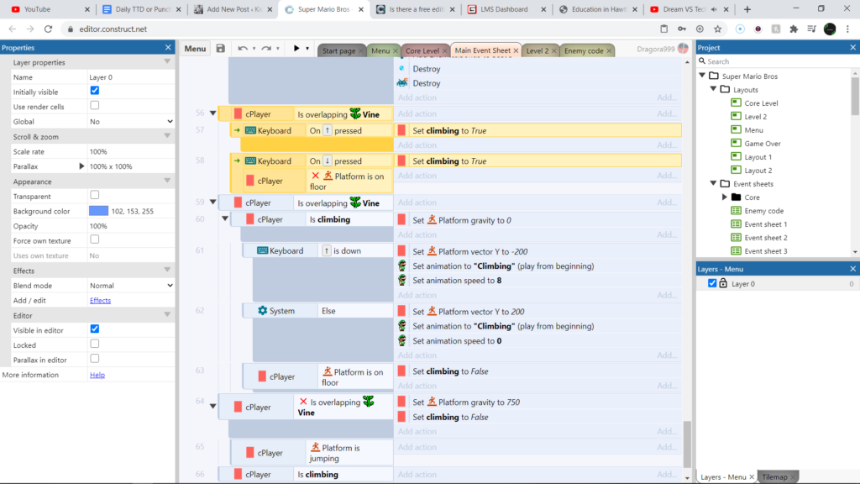The width and height of the screenshot is (860, 484).
Task: Enable the Use render cells checkbox
Action: coord(94,105)
